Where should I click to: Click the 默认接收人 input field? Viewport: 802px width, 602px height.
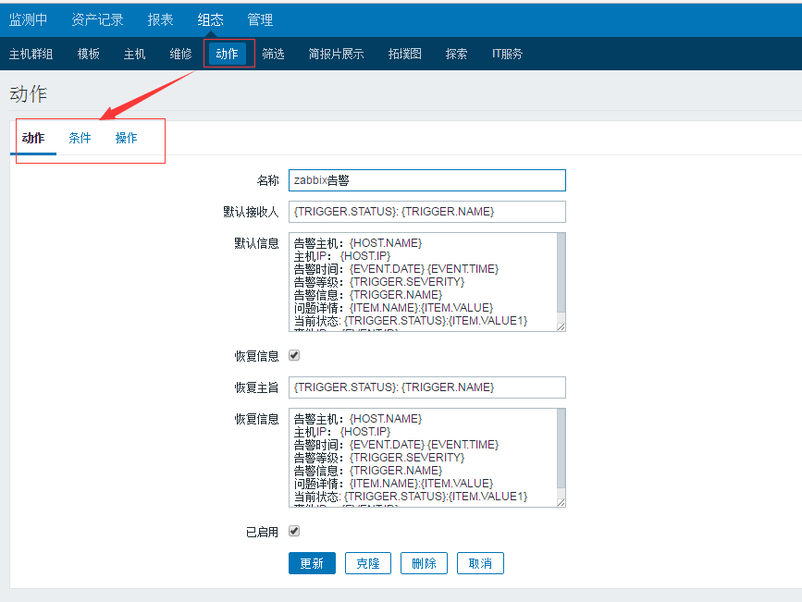(x=427, y=212)
